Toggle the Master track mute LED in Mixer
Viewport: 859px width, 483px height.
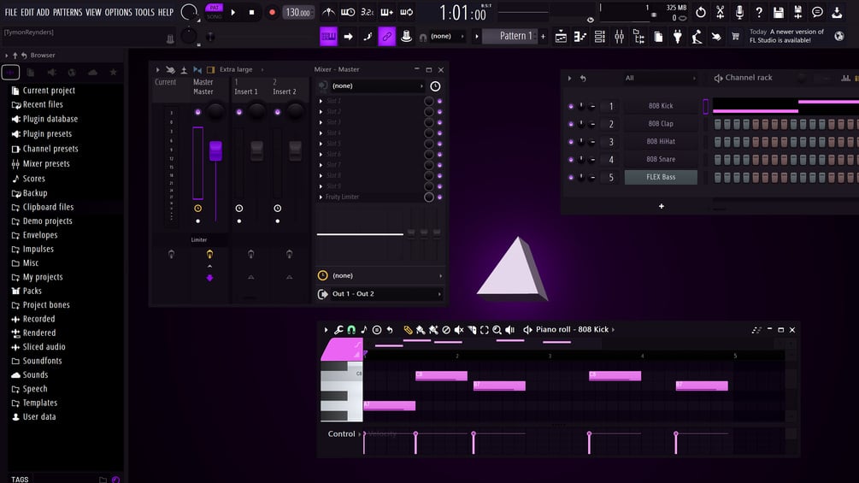pos(197,112)
